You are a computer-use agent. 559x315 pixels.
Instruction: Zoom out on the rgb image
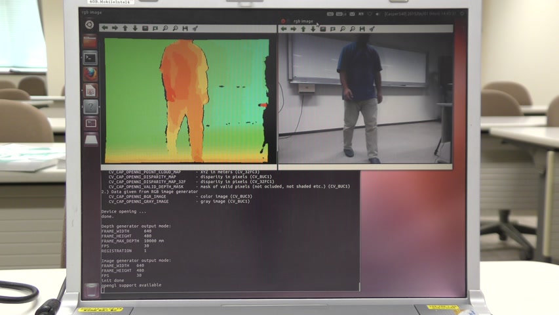(x=353, y=29)
